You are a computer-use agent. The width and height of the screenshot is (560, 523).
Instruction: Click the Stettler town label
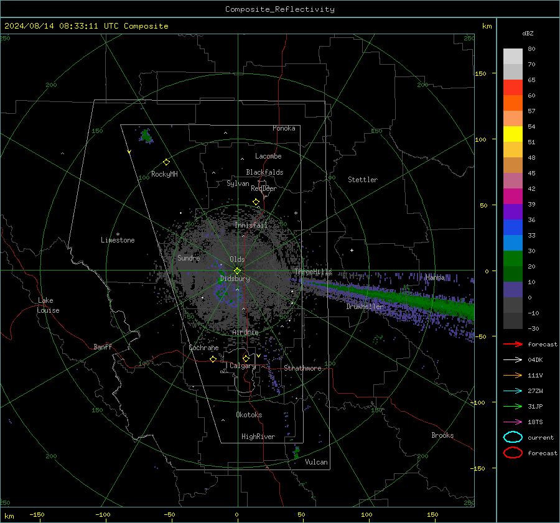click(363, 180)
